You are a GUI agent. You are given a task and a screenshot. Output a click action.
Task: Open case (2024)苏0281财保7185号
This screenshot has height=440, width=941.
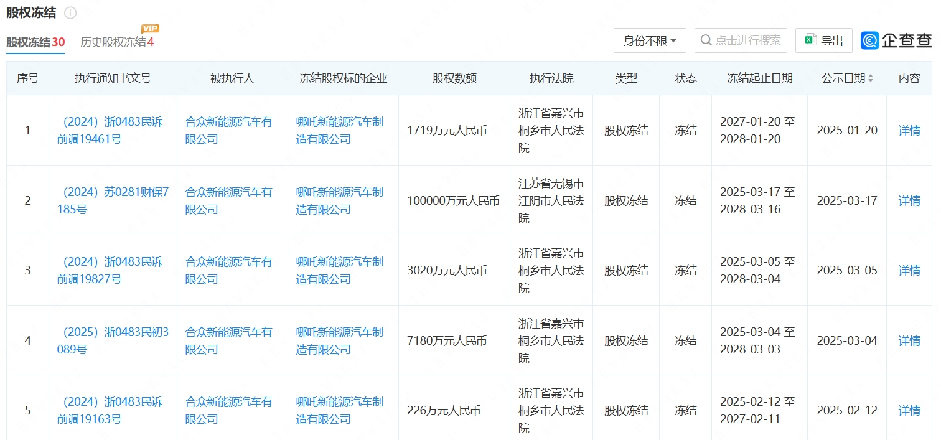coord(113,200)
